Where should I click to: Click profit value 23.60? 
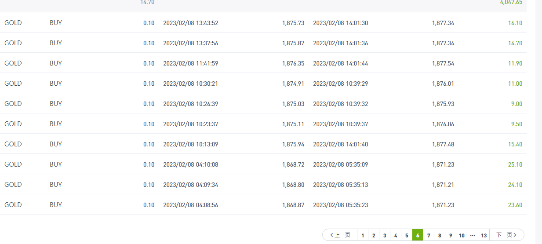(x=515, y=205)
